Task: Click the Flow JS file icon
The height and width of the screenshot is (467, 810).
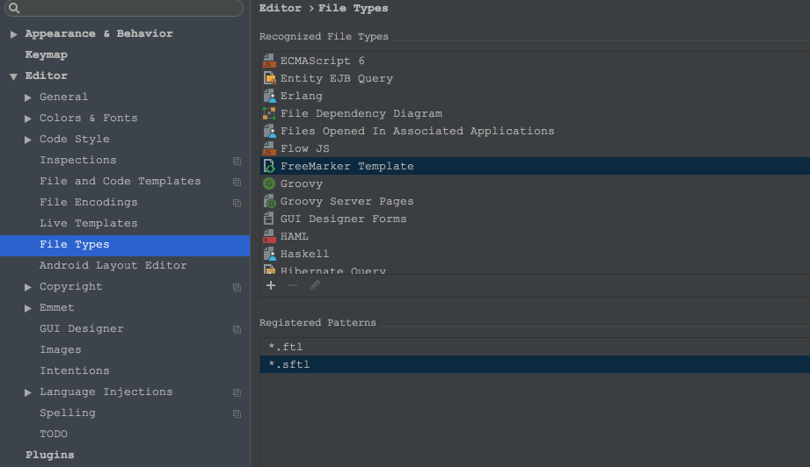Action: 269,148
